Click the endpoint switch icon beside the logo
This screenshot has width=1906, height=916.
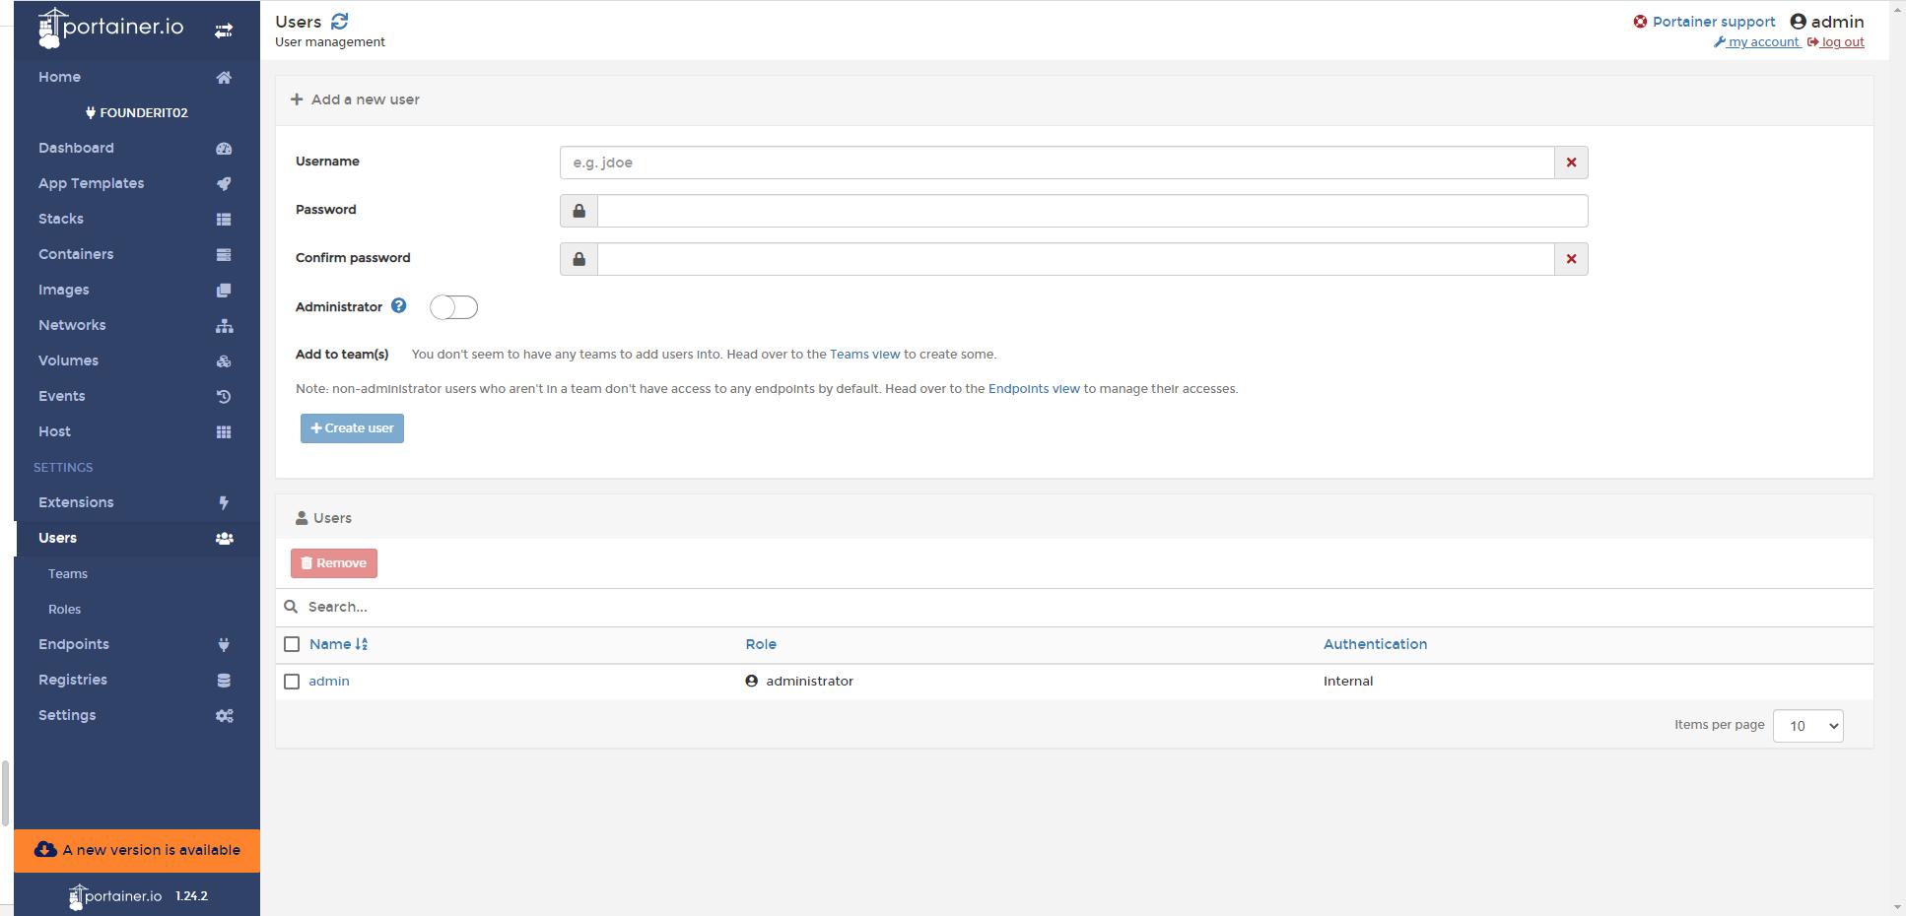[224, 30]
